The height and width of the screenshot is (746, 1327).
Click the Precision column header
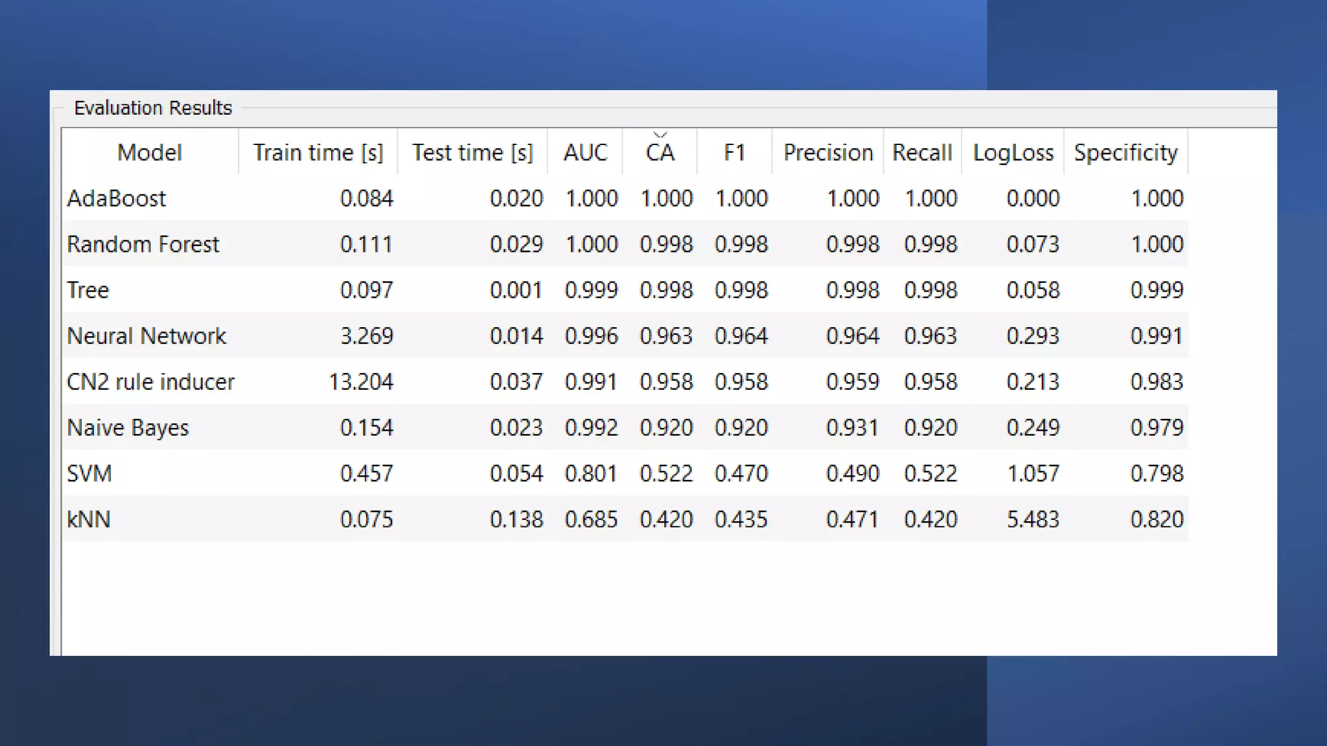tap(828, 153)
